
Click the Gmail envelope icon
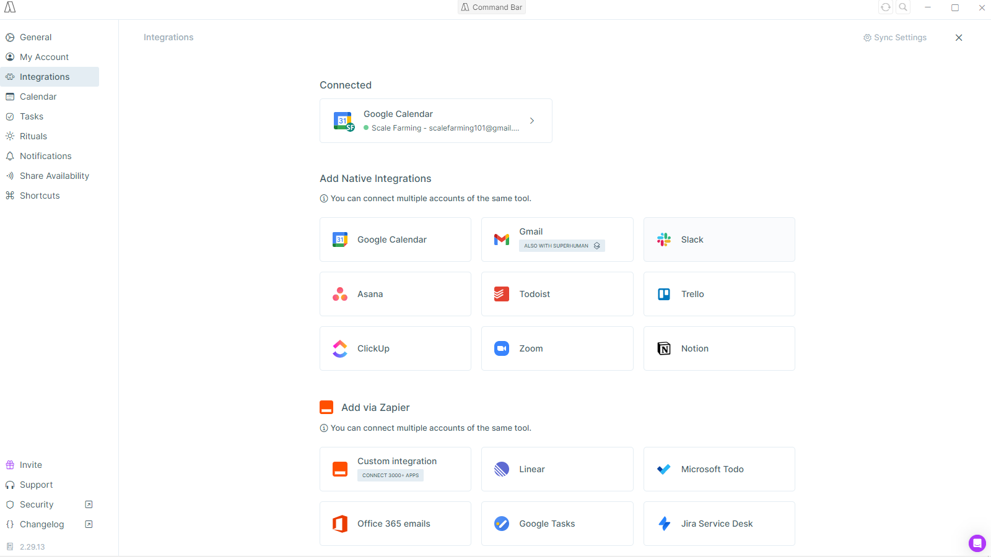pos(502,240)
